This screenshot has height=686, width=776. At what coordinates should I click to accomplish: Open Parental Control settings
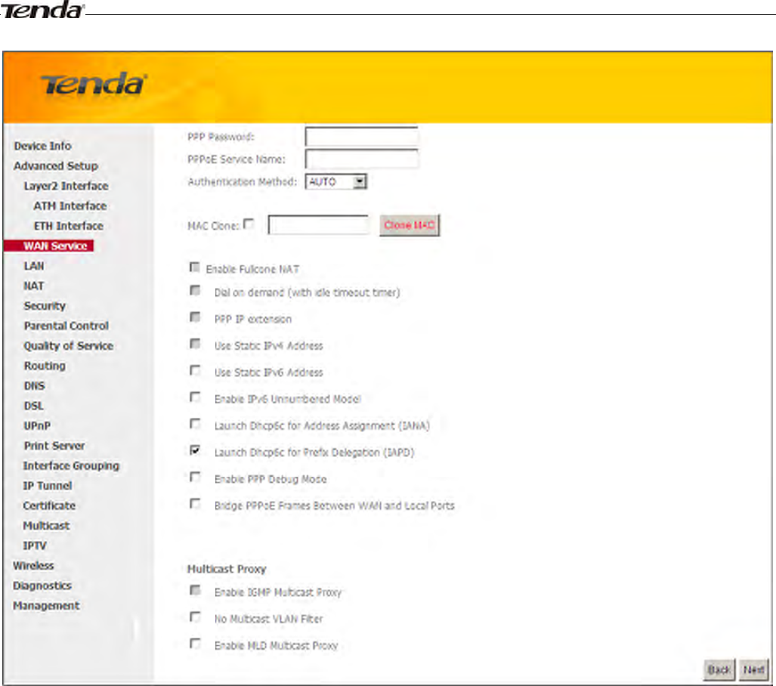66,326
